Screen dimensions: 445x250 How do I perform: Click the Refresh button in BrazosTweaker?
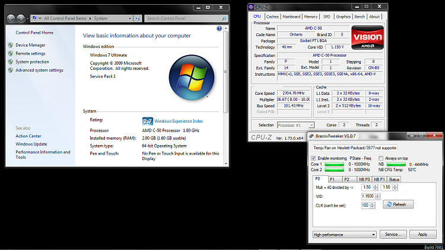pos(398,204)
